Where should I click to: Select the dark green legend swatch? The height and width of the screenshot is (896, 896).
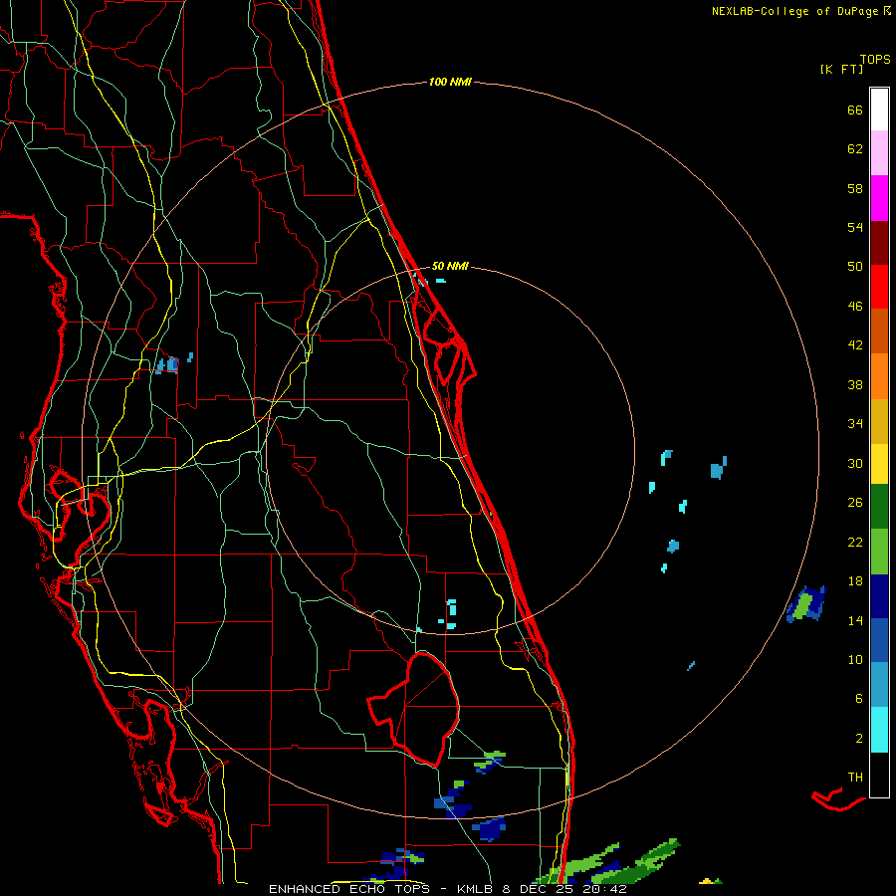879,507
